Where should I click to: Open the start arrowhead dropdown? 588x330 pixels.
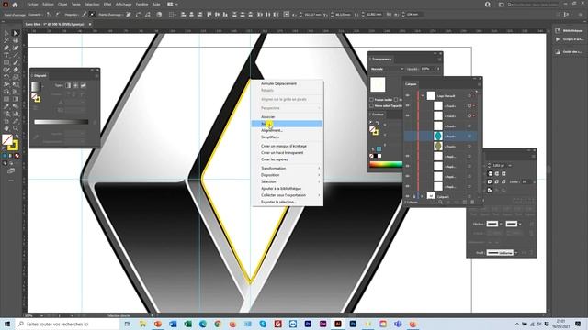point(501,224)
